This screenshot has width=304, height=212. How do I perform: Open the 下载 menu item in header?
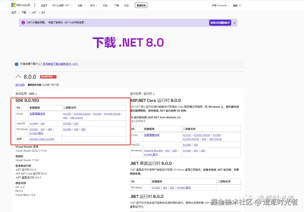pos(117,5)
